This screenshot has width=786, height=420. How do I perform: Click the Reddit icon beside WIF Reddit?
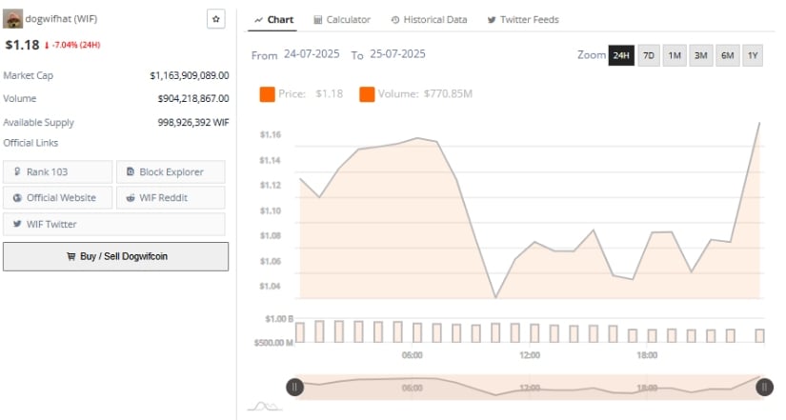131,198
